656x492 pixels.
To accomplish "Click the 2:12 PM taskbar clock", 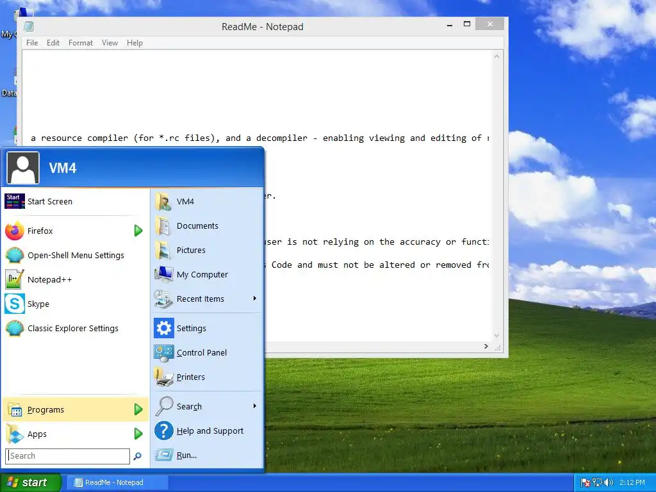I will coord(632,482).
